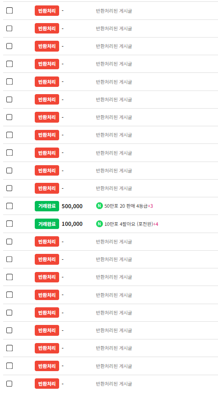Open the post 10만포 4팔아요 (포전완)
This screenshot has height=396, width=218.
(129, 224)
